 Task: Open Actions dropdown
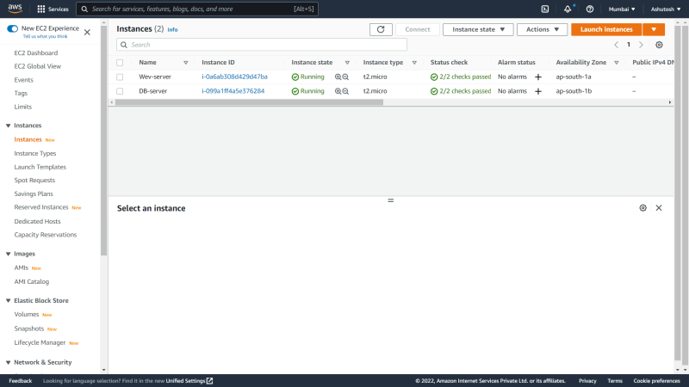tap(542, 29)
